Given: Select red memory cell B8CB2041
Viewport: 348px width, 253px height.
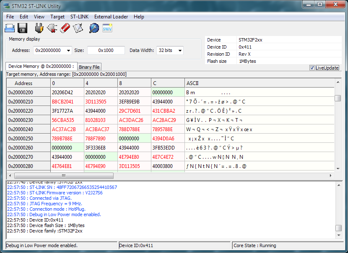Looking at the screenshot, I should point(68,101).
